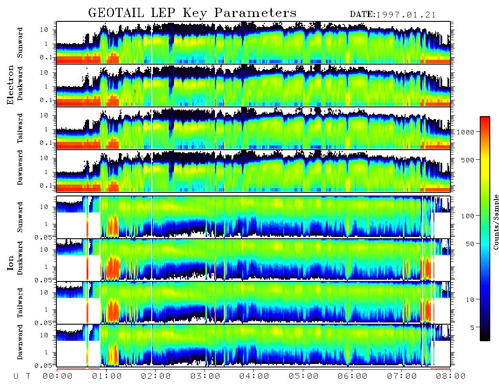
Task: Click the 5 color bar tick label
Action: coord(472,327)
